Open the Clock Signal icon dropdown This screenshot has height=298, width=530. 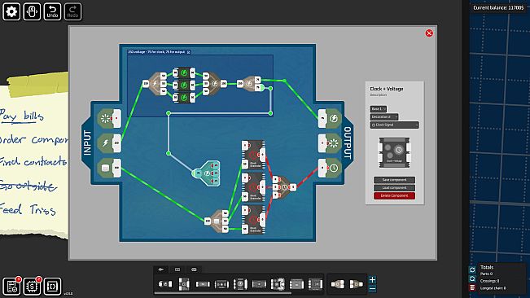click(395, 125)
